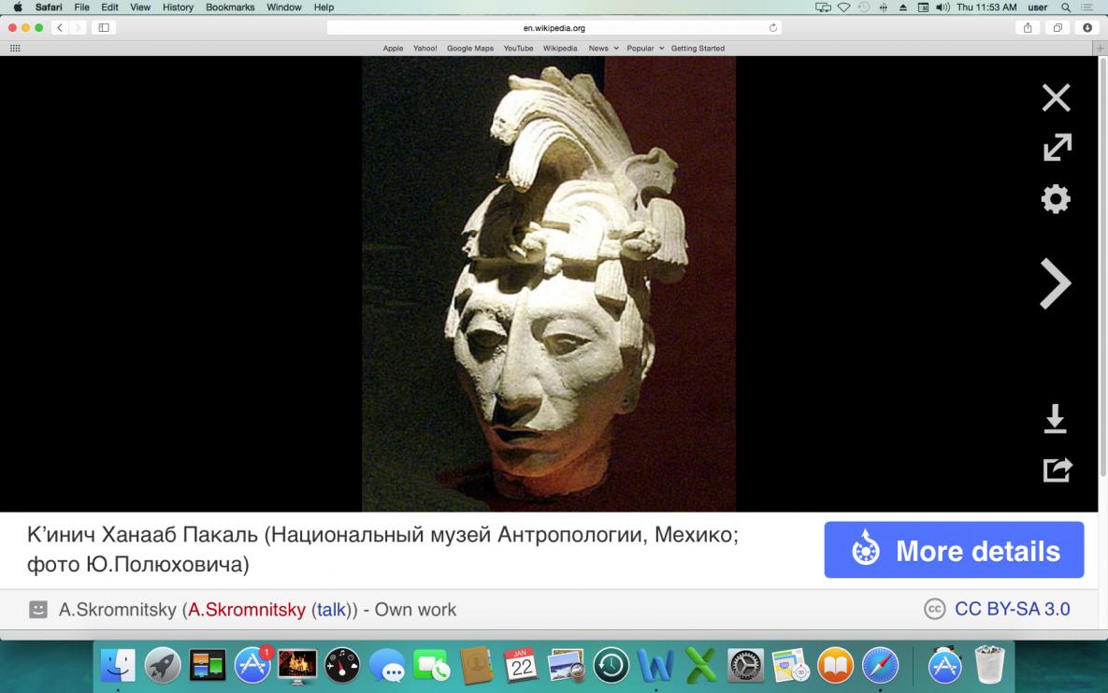Open Finder from the Dock
The width and height of the screenshot is (1108, 693).
click(x=118, y=666)
